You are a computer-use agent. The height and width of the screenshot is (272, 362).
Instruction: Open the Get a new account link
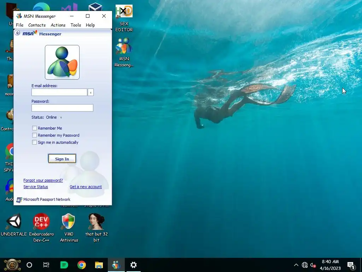[x=86, y=187]
